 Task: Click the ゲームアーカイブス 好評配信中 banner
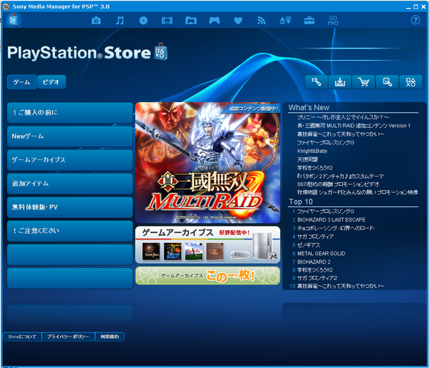point(207,244)
